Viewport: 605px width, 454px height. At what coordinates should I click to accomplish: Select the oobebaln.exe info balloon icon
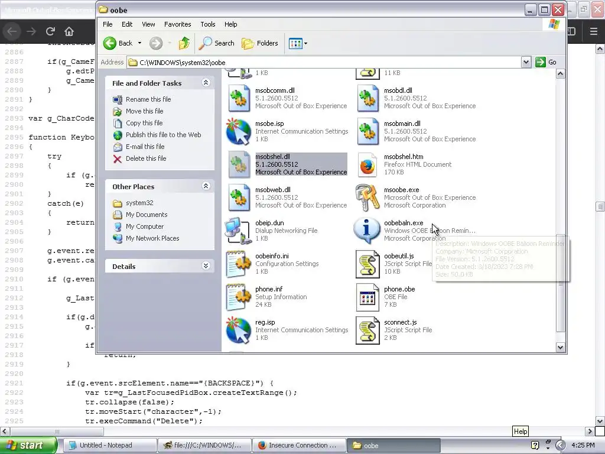[366, 231]
